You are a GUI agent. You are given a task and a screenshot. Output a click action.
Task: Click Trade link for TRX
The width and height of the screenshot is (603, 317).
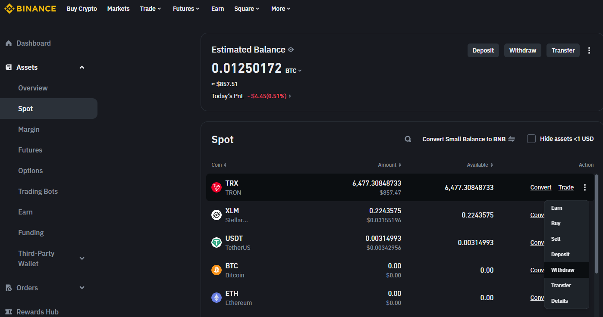(x=566, y=187)
